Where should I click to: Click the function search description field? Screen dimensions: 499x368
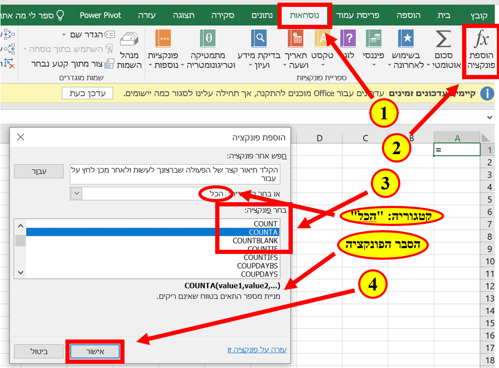(175, 174)
